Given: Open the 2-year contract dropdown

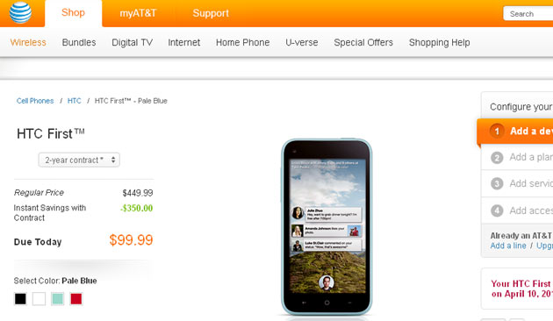Looking at the screenshot, I should [79, 160].
